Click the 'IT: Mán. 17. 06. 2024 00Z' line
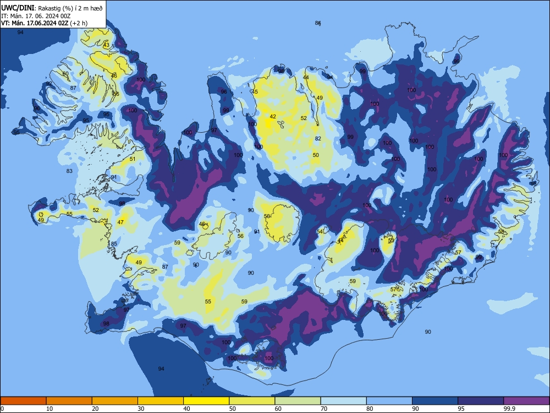550x413 pixels. pyautogui.click(x=36, y=16)
